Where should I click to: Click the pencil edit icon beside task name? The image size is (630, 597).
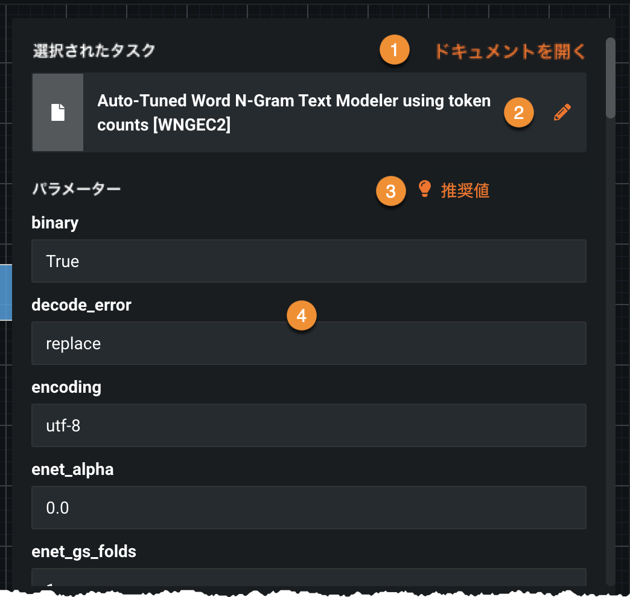click(x=562, y=112)
